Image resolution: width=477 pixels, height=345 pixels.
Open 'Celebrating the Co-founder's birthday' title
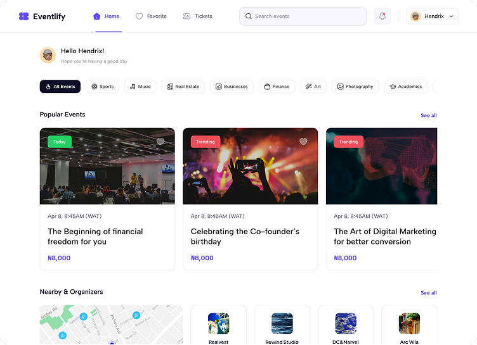tap(245, 237)
